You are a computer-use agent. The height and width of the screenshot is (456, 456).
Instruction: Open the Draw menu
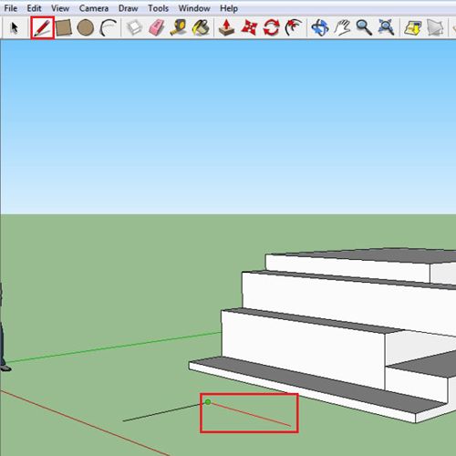coord(128,8)
